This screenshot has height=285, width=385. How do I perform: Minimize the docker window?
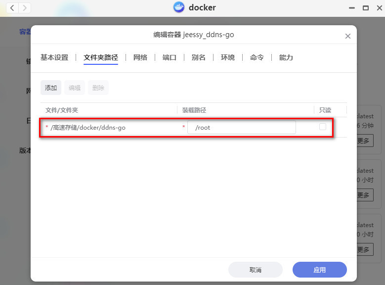pyautogui.click(x=352, y=8)
